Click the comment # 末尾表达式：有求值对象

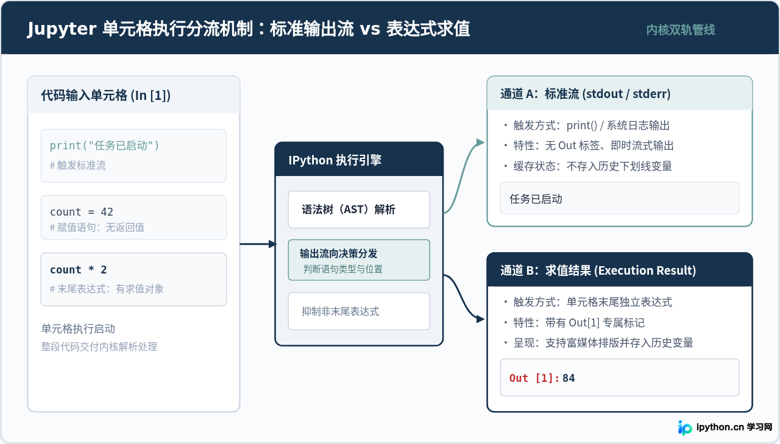[107, 289]
